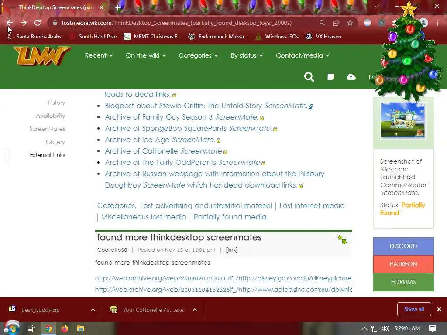Open a new tab with the plus button
The image size is (447, 335).
click(118, 7)
